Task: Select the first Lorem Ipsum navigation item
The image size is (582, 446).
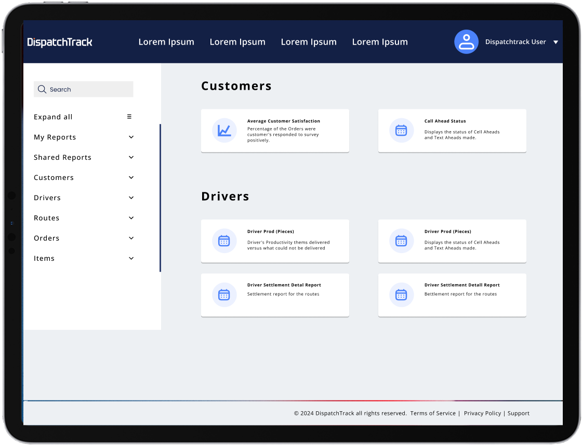Action: tap(166, 42)
